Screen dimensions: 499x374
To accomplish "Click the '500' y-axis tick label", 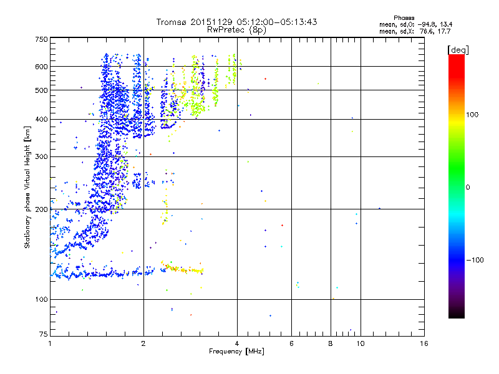I will 41,90.
